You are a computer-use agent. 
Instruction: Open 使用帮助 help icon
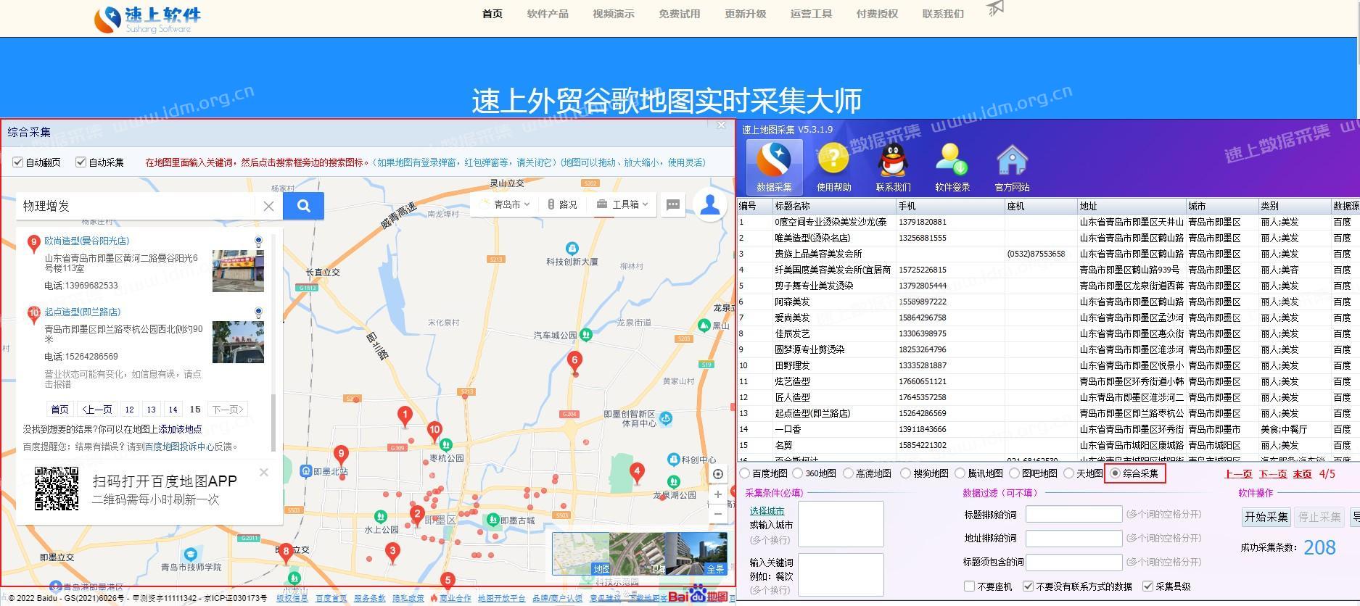click(833, 167)
